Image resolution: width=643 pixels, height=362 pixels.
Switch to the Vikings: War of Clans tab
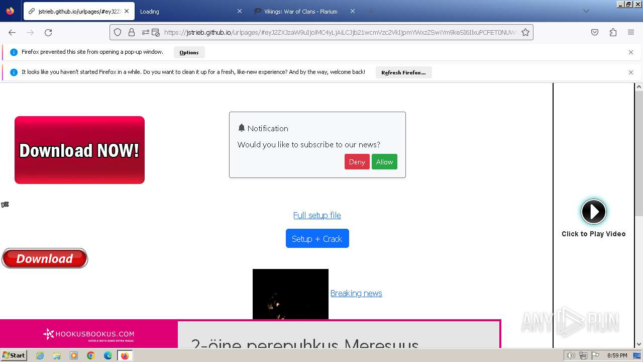tap(305, 11)
